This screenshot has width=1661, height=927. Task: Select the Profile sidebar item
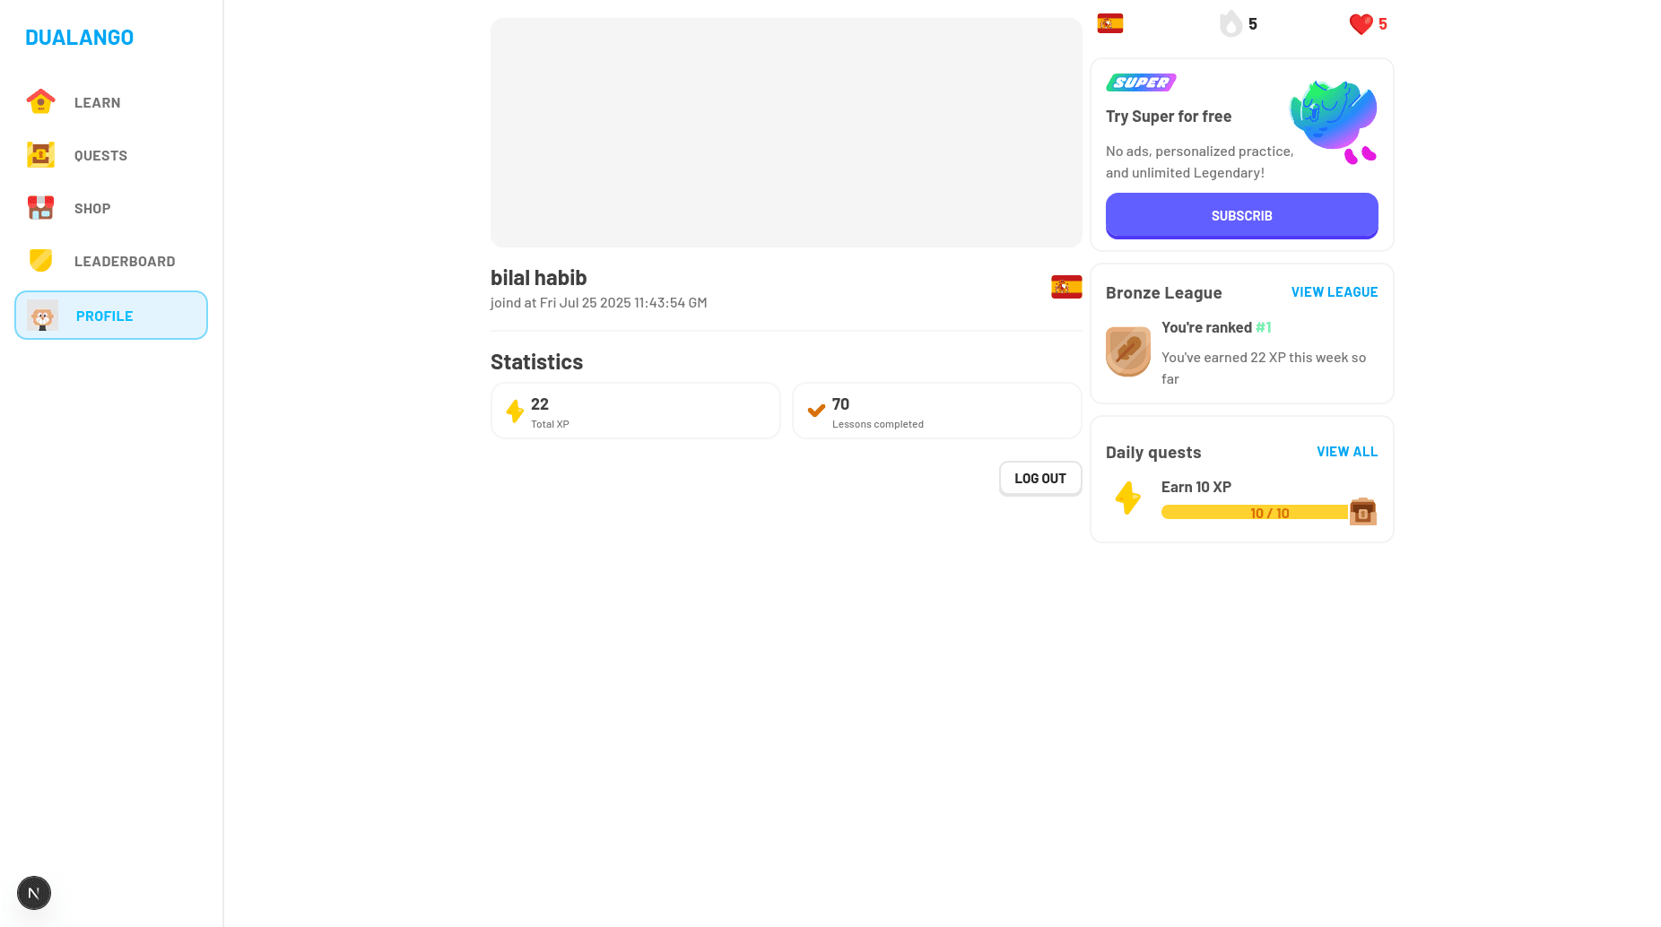(x=111, y=316)
